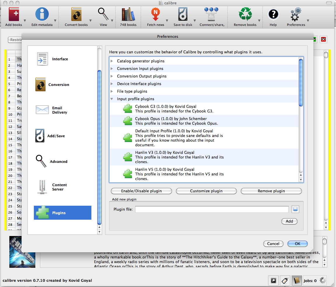Expand Device Interface plugins

112,84
